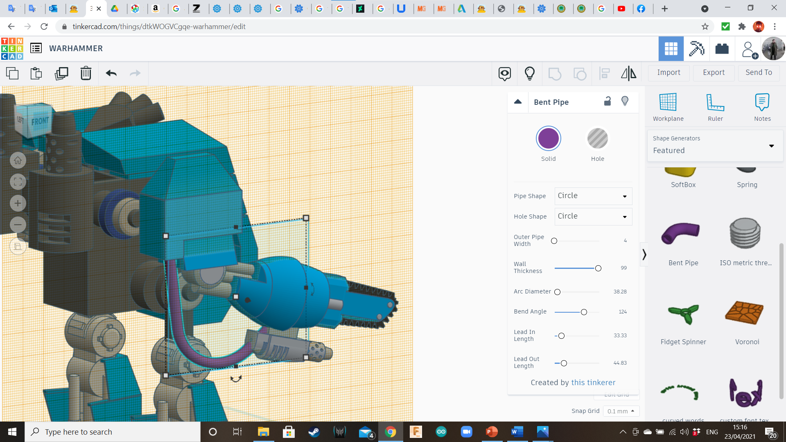Open the Workplane tool
Viewport: 786px width, 442px height.
pyautogui.click(x=668, y=107)
